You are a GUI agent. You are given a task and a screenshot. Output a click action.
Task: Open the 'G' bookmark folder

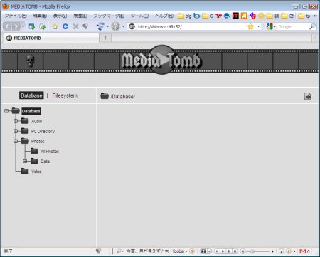(x=208, y=16)
